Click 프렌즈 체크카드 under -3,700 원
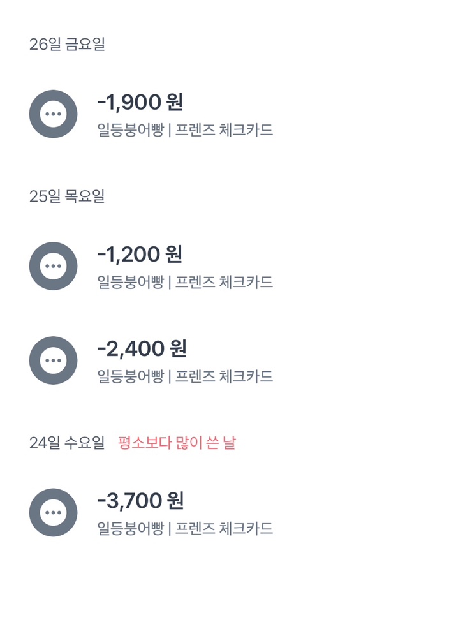Screen dimensions: 472x629 (224, 528)
